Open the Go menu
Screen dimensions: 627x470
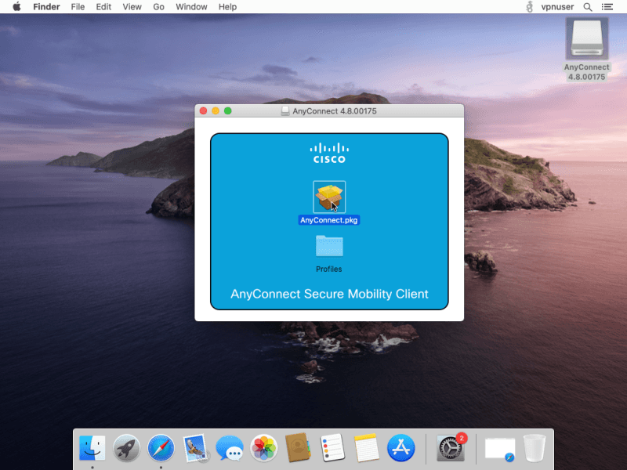(158, 7)
